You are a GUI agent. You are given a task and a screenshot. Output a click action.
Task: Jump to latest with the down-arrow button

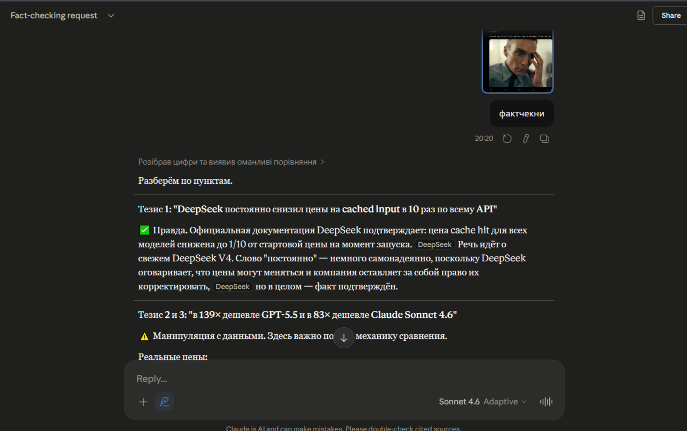click(x=344, y=338)
